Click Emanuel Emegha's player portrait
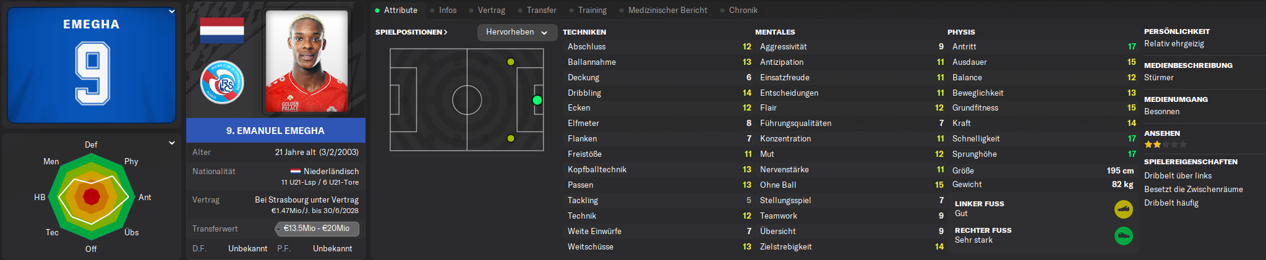This screenshot has height=260, width=1266. (307, 61)
